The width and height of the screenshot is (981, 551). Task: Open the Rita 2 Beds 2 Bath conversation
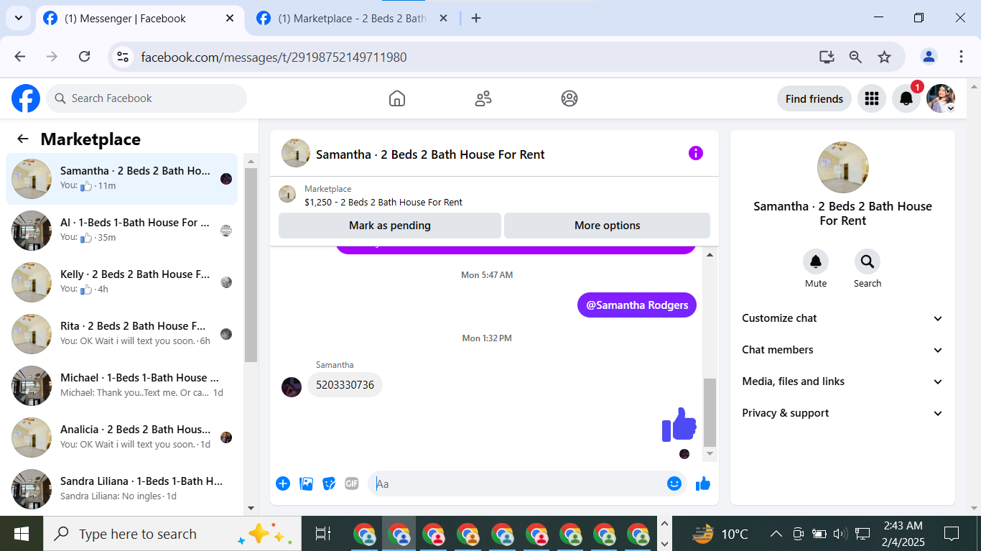click(122, 334)
